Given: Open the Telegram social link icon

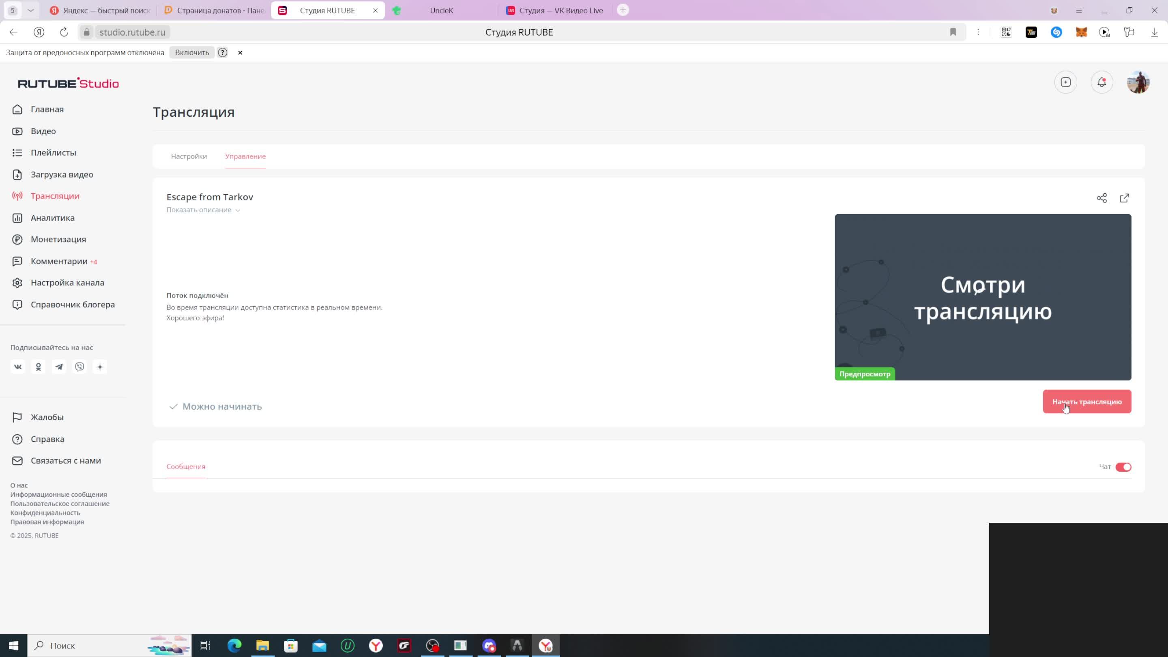Looking at the screenshot, I should (x=59, y=367).
